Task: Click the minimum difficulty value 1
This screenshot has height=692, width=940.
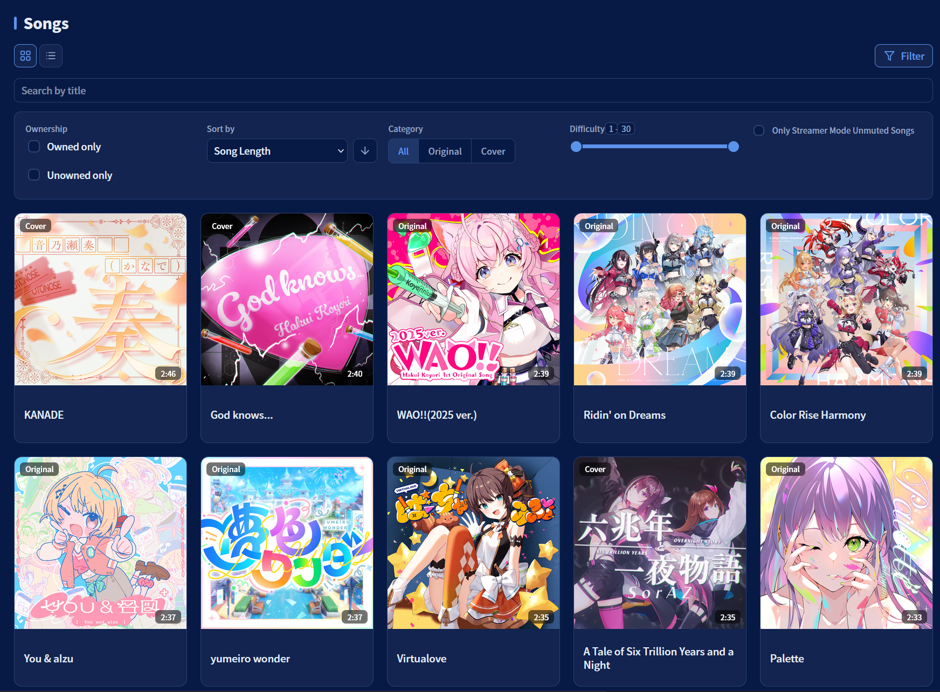Action: (611, 129)
